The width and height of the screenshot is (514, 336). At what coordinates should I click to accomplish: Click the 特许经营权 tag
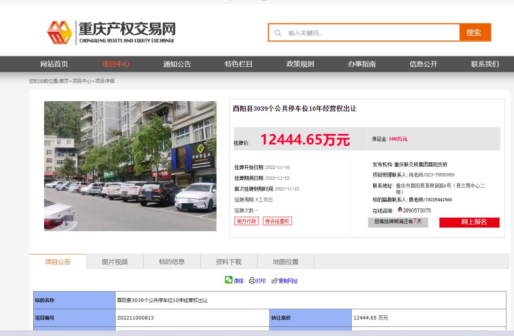pos(277,221)
